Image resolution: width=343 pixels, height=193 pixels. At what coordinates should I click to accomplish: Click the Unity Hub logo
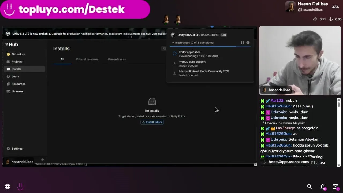(12, 44)
